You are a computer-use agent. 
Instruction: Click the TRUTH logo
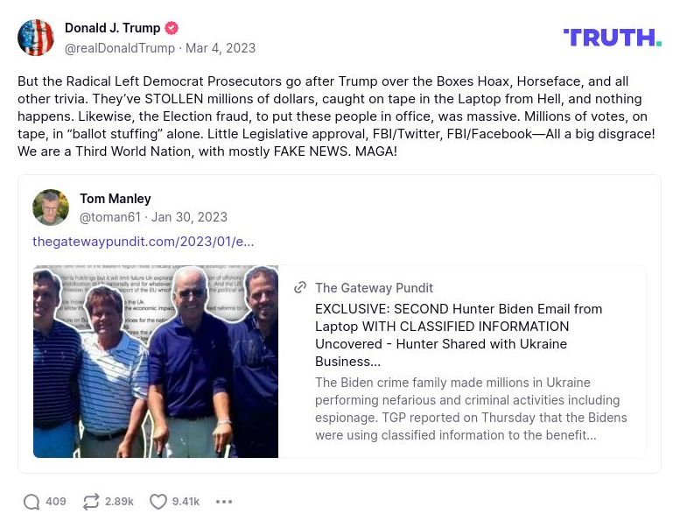pos(612,37)
